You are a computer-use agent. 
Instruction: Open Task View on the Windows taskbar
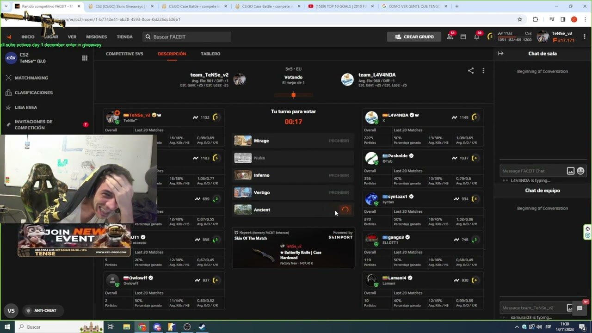coord(111,327)
